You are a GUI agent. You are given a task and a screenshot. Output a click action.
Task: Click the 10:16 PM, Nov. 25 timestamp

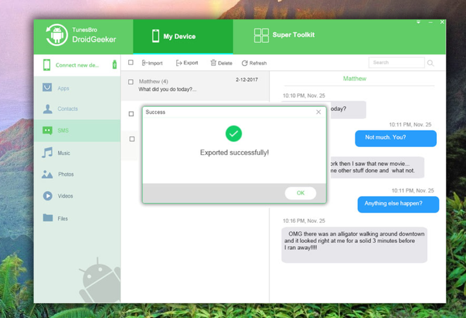[x=304, y=221]
